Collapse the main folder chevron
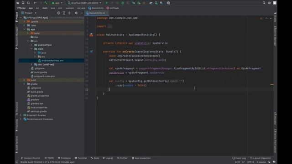292x164 pixels. pyautogui.click(x=31, y=49)
